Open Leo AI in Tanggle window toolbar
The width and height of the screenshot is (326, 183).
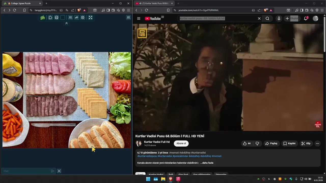click(x=118, y=10)
